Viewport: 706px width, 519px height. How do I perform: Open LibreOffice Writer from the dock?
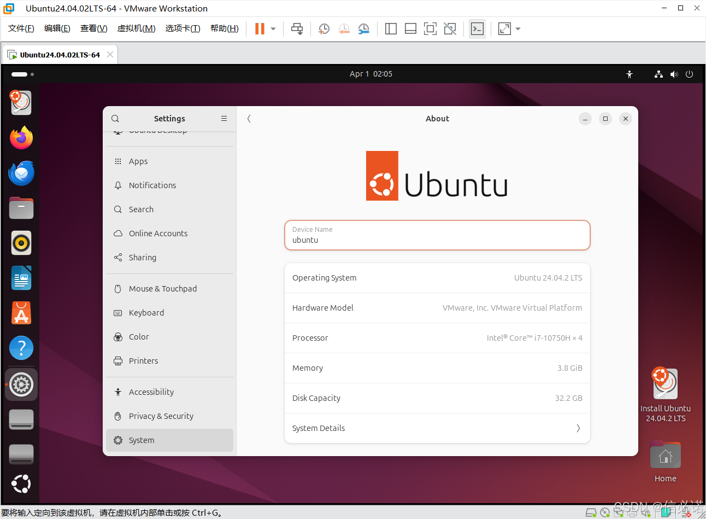tap(21, 278)
